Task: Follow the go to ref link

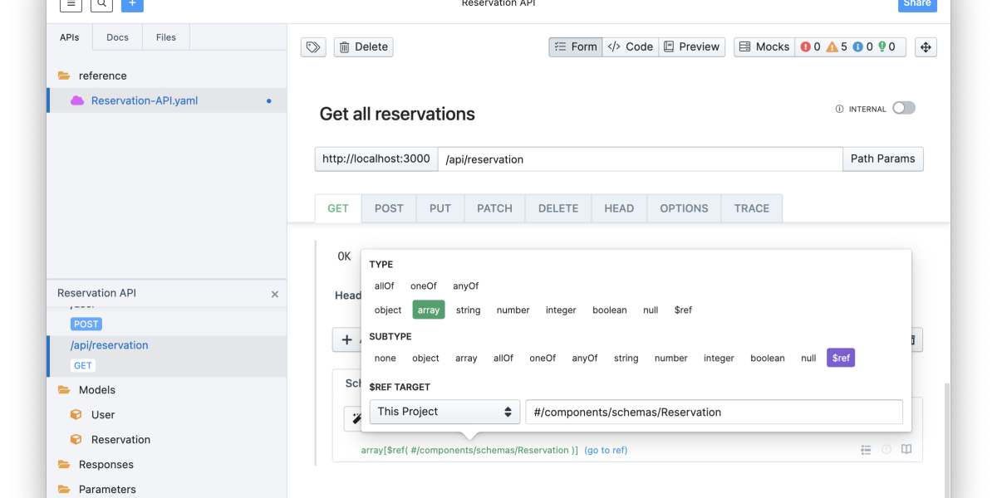Action: point(606,450)
